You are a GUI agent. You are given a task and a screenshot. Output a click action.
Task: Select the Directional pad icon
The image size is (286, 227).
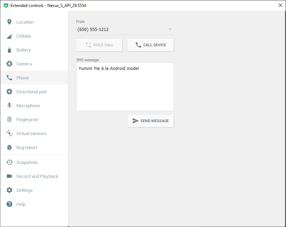point(9,92)
